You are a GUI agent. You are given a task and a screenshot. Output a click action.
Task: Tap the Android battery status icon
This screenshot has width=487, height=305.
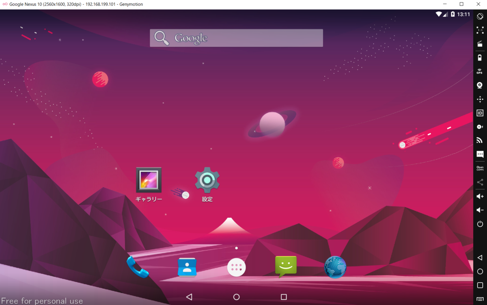pyautogui.click(x=453, y=14)
